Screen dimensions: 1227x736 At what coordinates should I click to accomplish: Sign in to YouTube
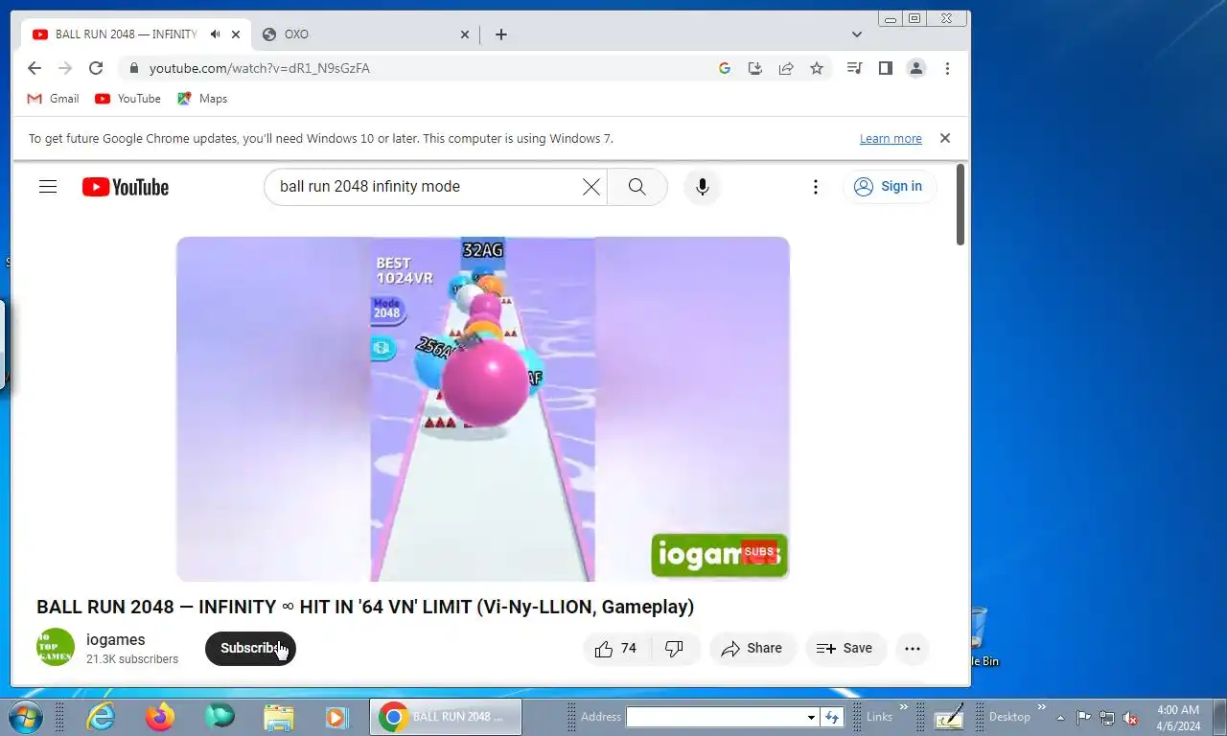889,187
